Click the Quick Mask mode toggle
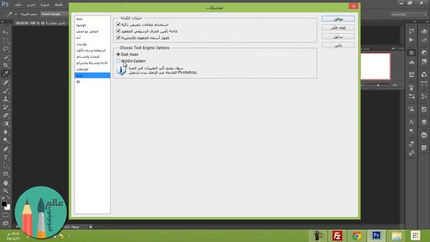The image size is (430, 242). pos(5,215)
